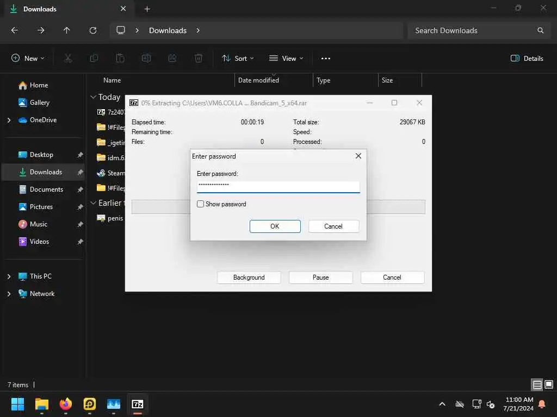Image resolution: width=557 pixels, height=417 pixels.
Task: Launch Firefox from the taskbar
Action: tap(66, 404)
